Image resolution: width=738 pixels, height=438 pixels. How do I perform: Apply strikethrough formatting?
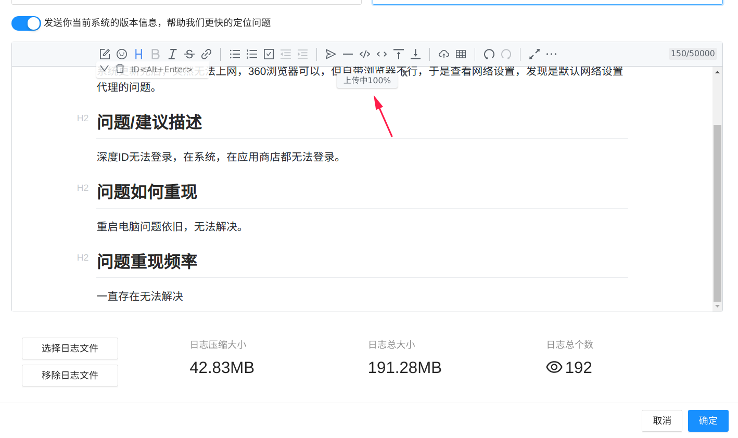[x=189, y=54]
